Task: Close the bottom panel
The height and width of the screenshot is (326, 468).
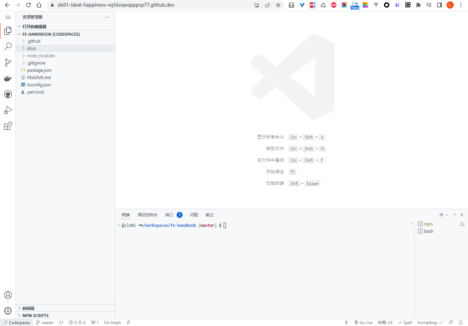Action: (x=462, y=215)
